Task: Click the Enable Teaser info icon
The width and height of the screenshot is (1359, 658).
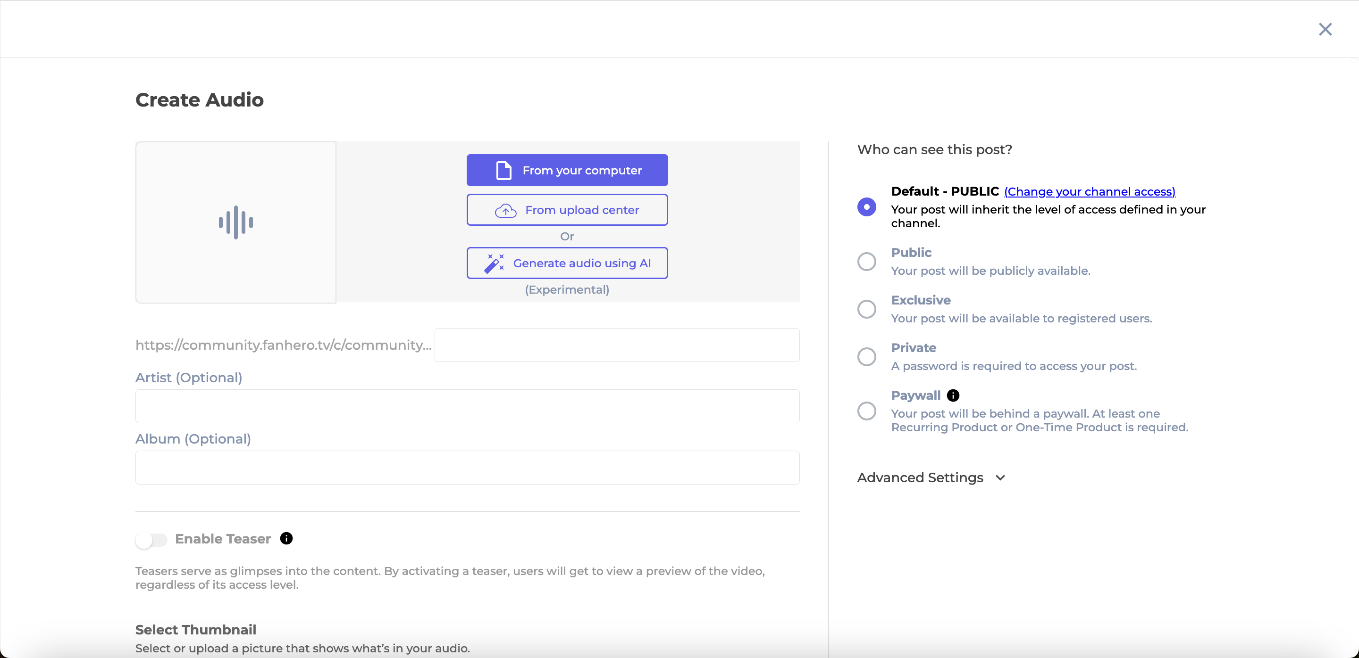Action: click(286, 538)
